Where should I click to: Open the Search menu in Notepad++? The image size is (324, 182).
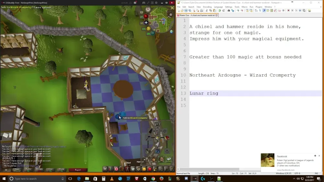(191, 7)
